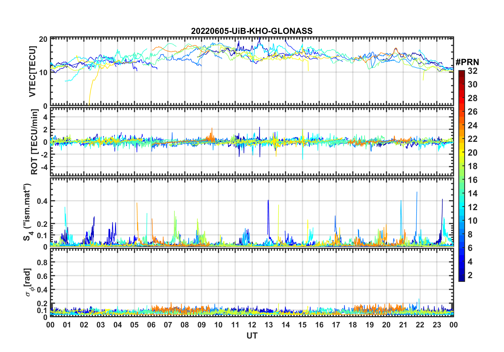The width and height of the screenshot is (504, 352).
Task: Click the 23 hour tick on the UT axis
Action: click(437, 325)
